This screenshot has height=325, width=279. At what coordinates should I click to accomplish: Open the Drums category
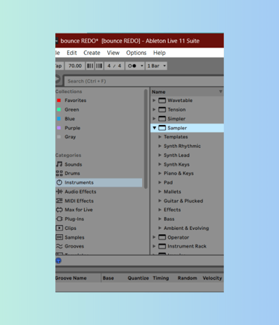72,173
